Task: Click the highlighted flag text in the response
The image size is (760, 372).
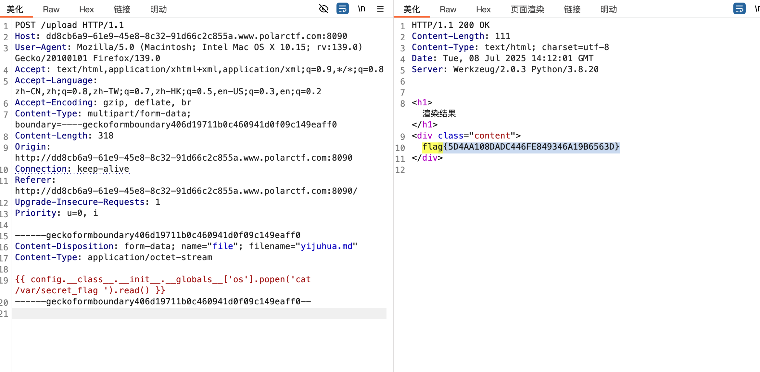Action: [521, 147]
